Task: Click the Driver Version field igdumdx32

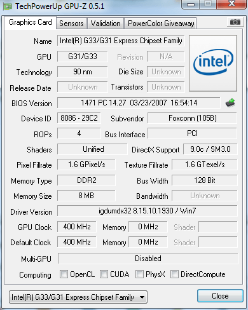Action: click(148, 211)
